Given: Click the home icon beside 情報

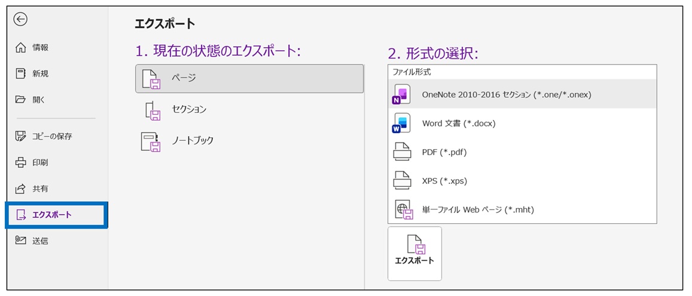Looking at the screenshot, I should coord(21,48).
